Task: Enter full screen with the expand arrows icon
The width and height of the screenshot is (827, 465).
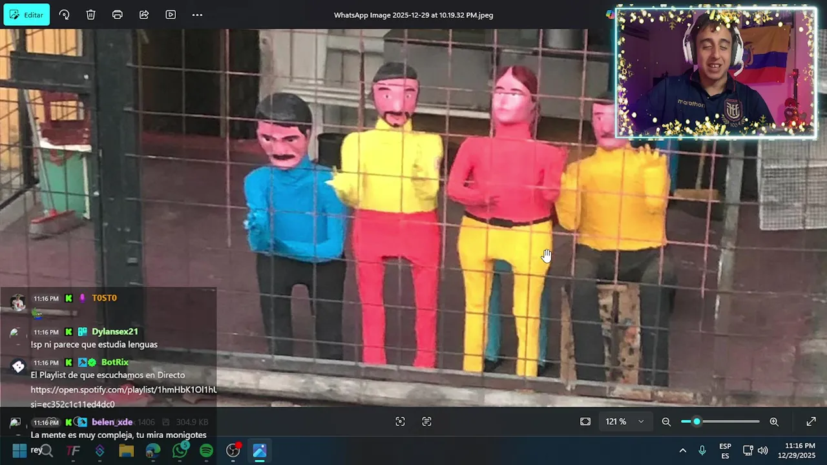Action: click(x=811, y=422)
